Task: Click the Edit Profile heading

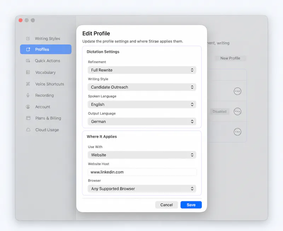Action: pos(96,33)
